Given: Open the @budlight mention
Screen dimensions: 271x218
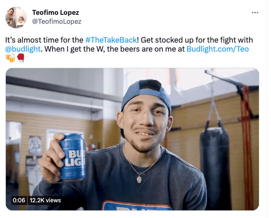Looking at the screenshot, I should 23,48.
